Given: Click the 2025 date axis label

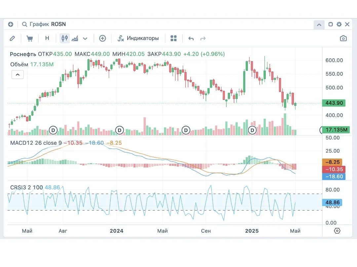Looking at the screenshot, I should click(x=252, y=231).
